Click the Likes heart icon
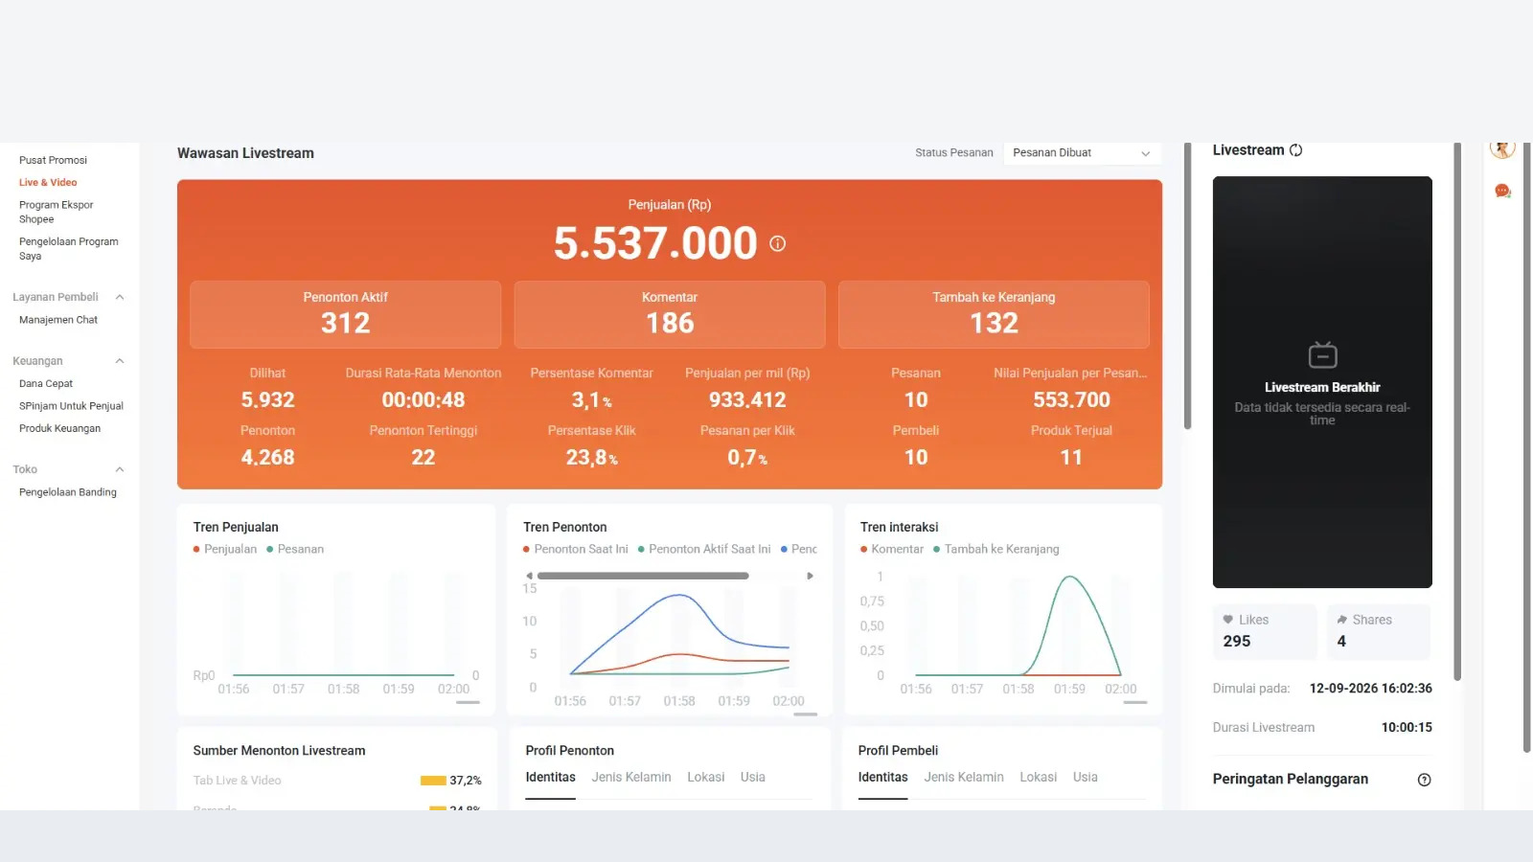 1228,620
